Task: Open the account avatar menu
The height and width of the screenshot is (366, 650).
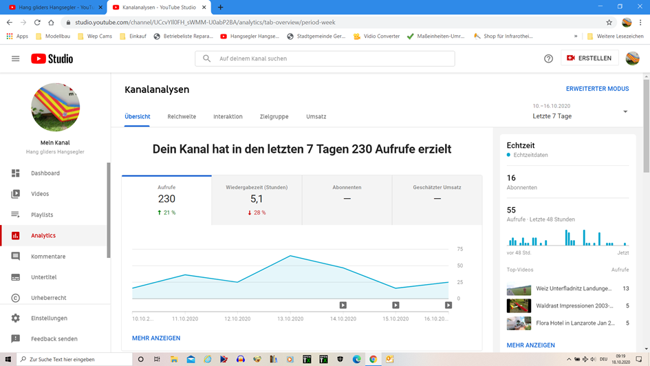Action: coord(632,58)
